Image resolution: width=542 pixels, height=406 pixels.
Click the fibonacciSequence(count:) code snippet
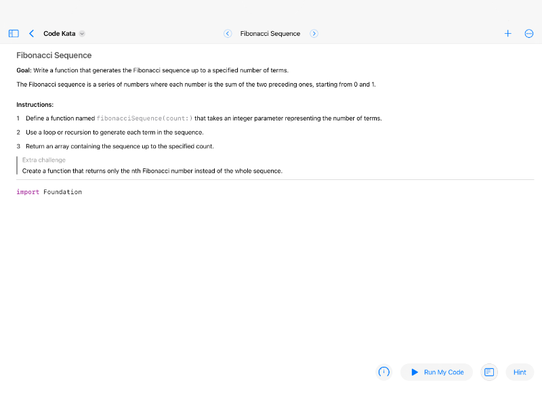click(144, 118)
